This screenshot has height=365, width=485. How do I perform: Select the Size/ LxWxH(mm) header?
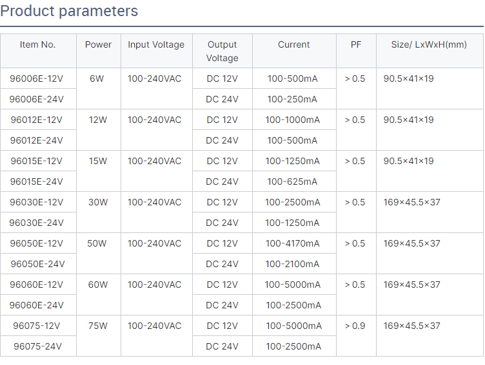(x=429, y=45)
